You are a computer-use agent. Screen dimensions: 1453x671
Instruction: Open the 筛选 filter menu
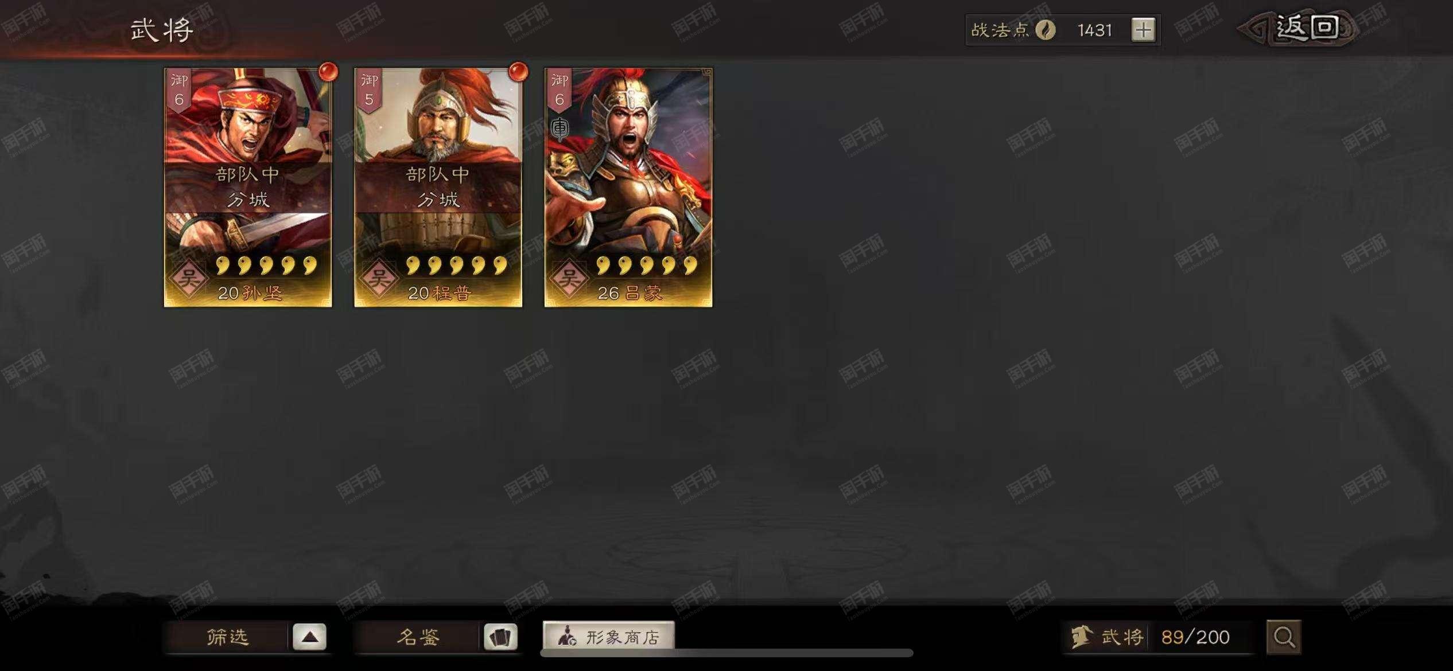228,637
